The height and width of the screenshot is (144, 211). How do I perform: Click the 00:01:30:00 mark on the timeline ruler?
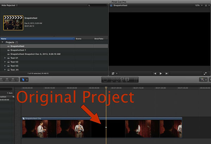pyautogui.click(x=161, y=88)
